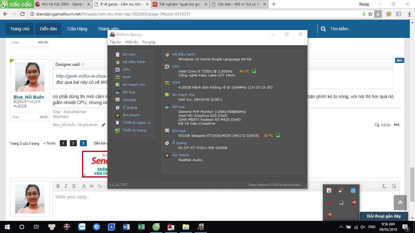Collapse the system tray overflow chevron
The width and height of the screenshot is (415, 233).
[x=341, y=227]
